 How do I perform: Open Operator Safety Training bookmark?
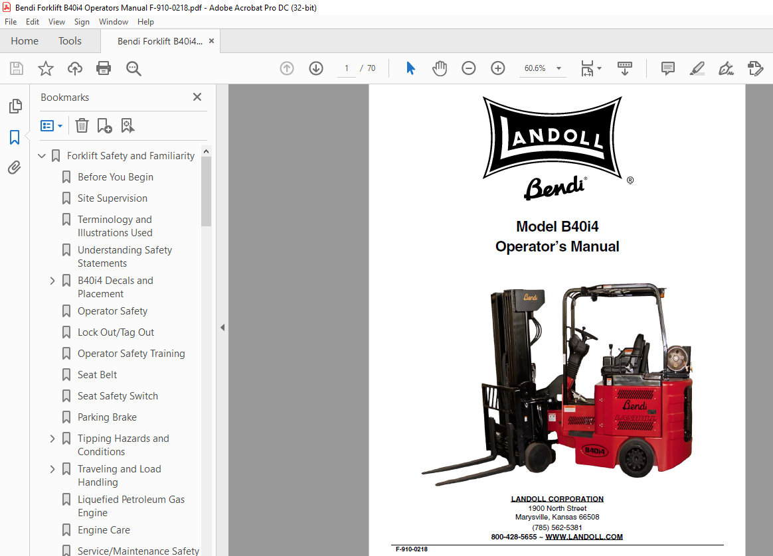pyautogui.click(x=131, y=354)
